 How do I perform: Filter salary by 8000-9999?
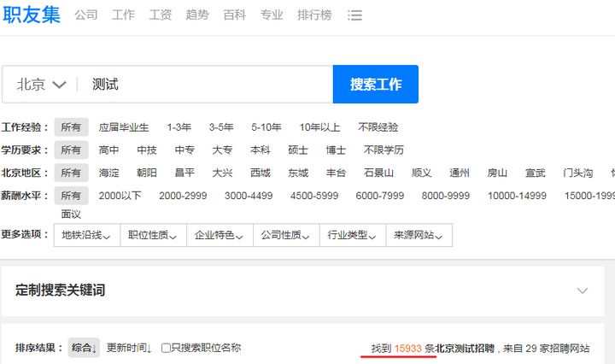(x=446, y=196)
